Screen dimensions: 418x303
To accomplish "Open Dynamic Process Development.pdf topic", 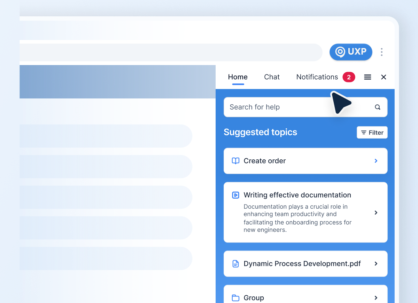I will coord(302,264).
